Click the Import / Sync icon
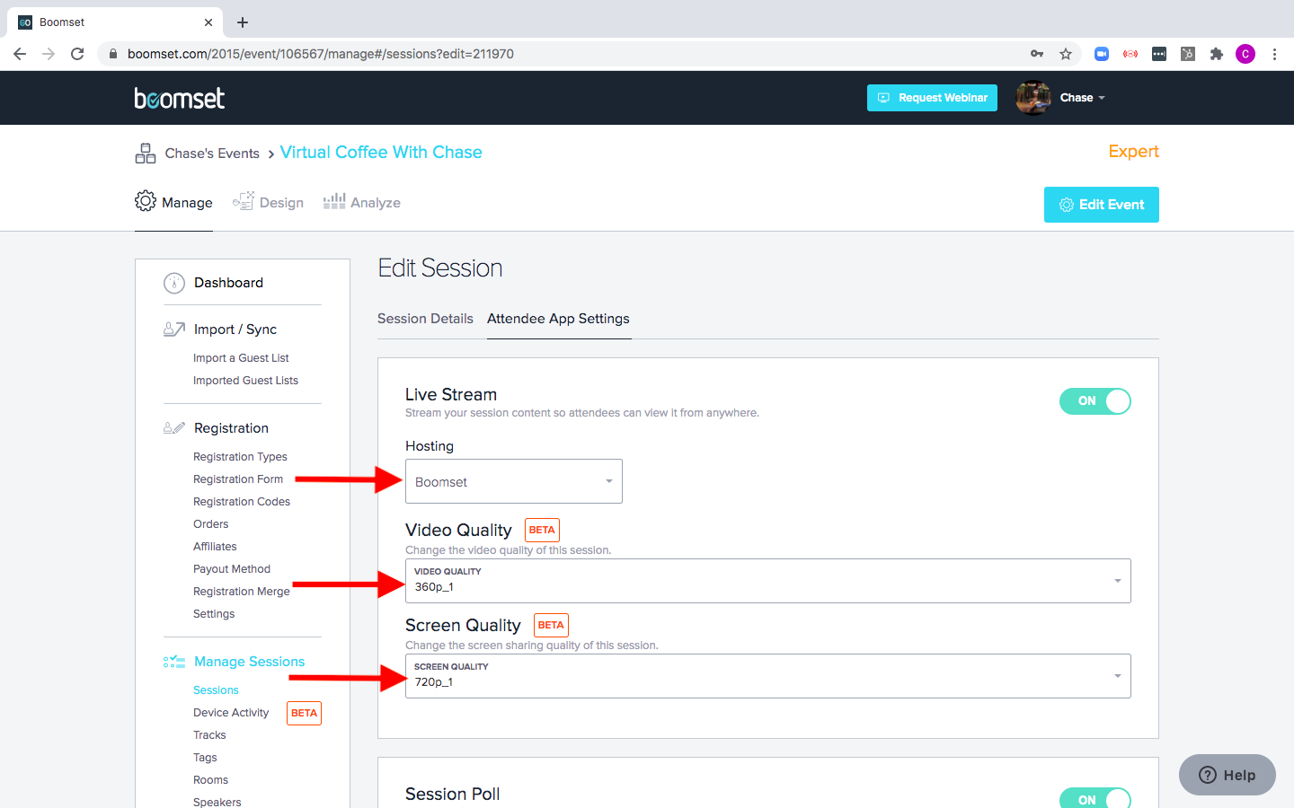The height and width of the screenshot is (808, 1294). [174, 329]
